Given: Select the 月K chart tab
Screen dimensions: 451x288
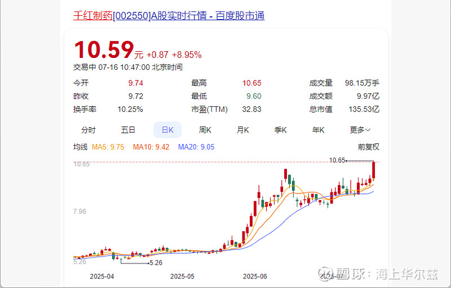Looking at the screenshot, I should coord(243,130).
